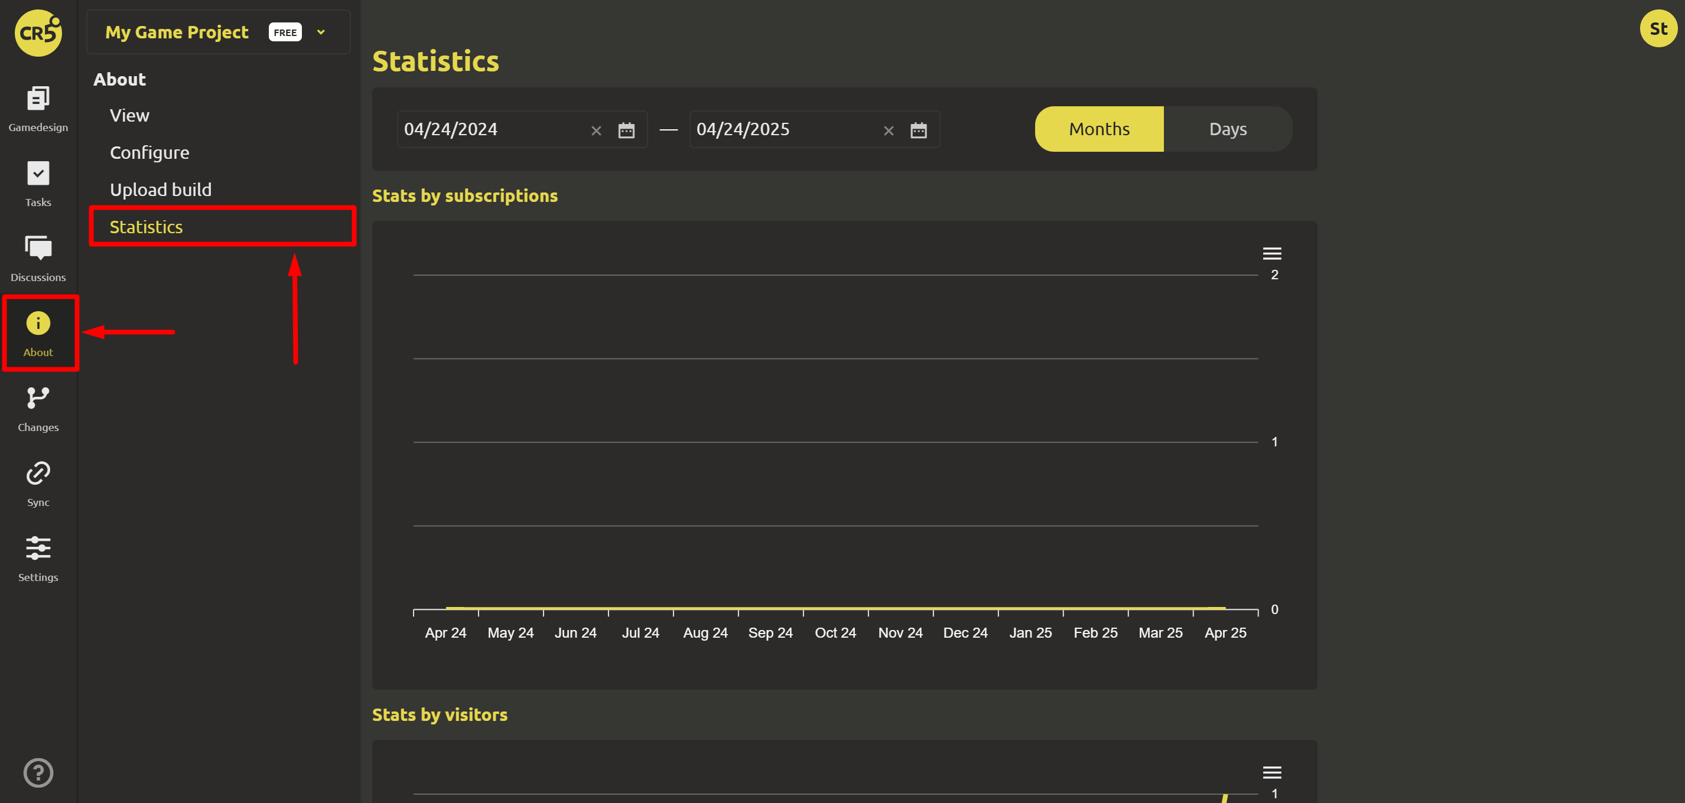Open Sync section in sidebar

[38, 484]
